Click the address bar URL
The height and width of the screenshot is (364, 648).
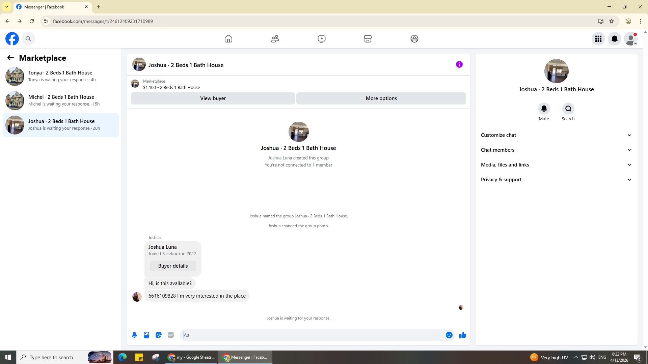[103, 21]
